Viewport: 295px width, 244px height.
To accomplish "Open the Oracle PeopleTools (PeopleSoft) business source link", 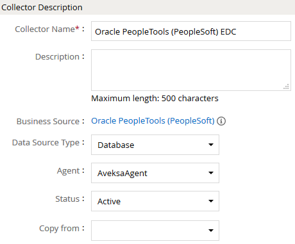I will coord(153,121).
